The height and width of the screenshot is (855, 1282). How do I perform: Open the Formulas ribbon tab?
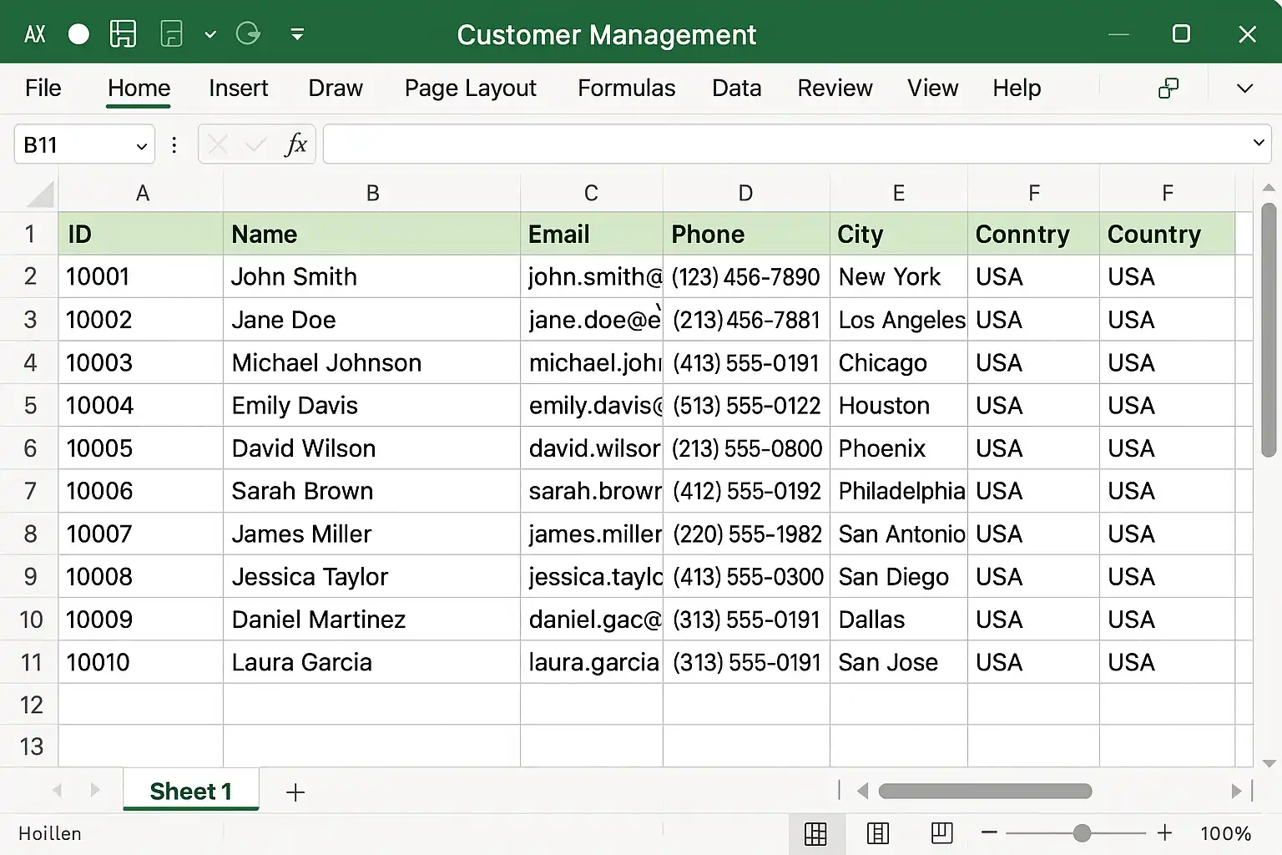(626, 89)
